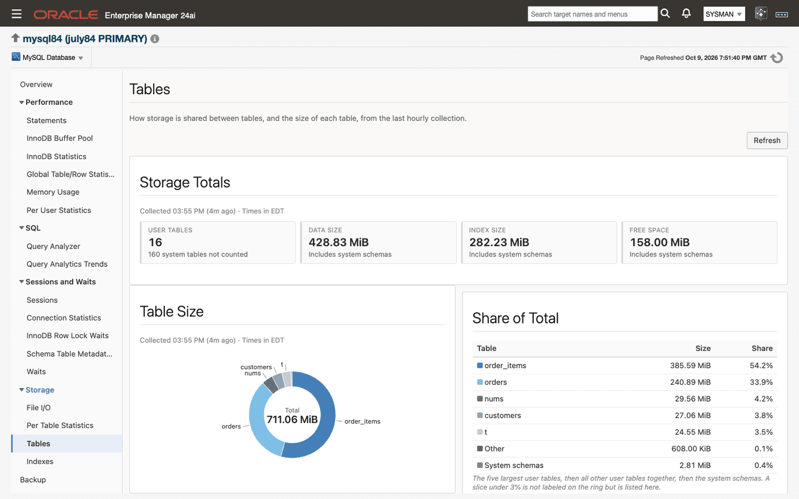Click the customers row in Share table

pos(625,416)
